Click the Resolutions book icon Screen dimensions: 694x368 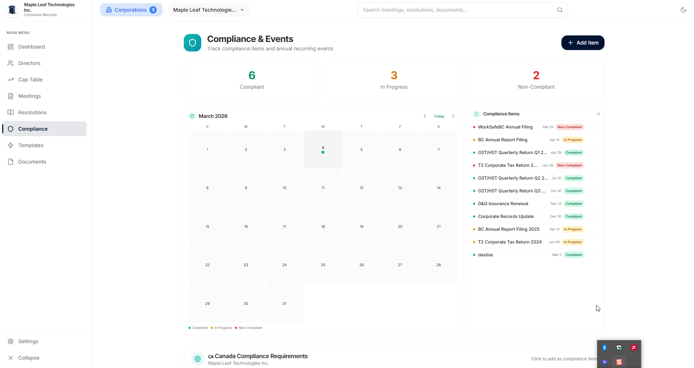click(11, 112)
